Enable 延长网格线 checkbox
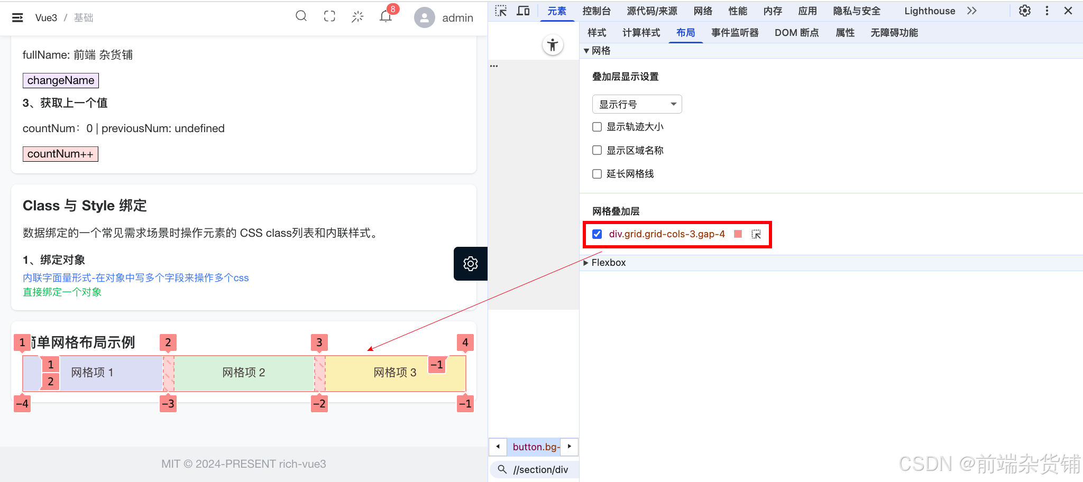1083x482 pixels. pos(597,174)
